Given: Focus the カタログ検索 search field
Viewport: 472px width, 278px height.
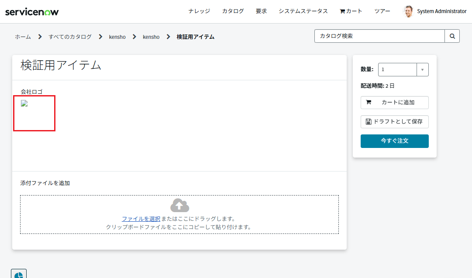Looking at the screenshot, I should click(379, 36).
